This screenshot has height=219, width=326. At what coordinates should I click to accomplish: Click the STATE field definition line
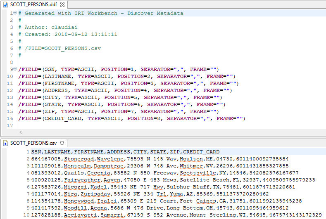click(122, 104)
